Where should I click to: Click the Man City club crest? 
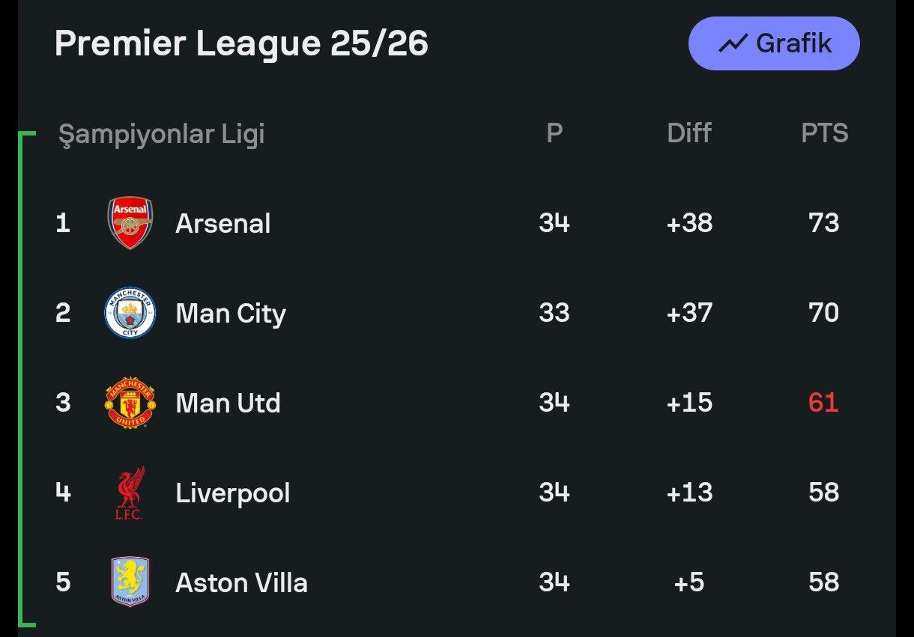point(130,313)
